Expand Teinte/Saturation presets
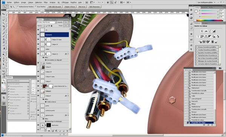 [x=196, y=56]
